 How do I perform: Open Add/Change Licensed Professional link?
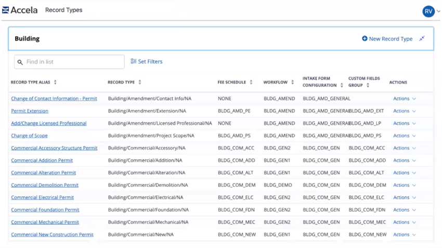[49, 123]
